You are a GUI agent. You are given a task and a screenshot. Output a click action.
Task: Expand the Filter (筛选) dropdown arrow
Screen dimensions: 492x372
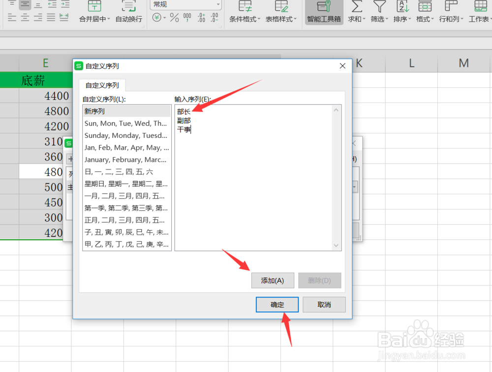(387, 19)
